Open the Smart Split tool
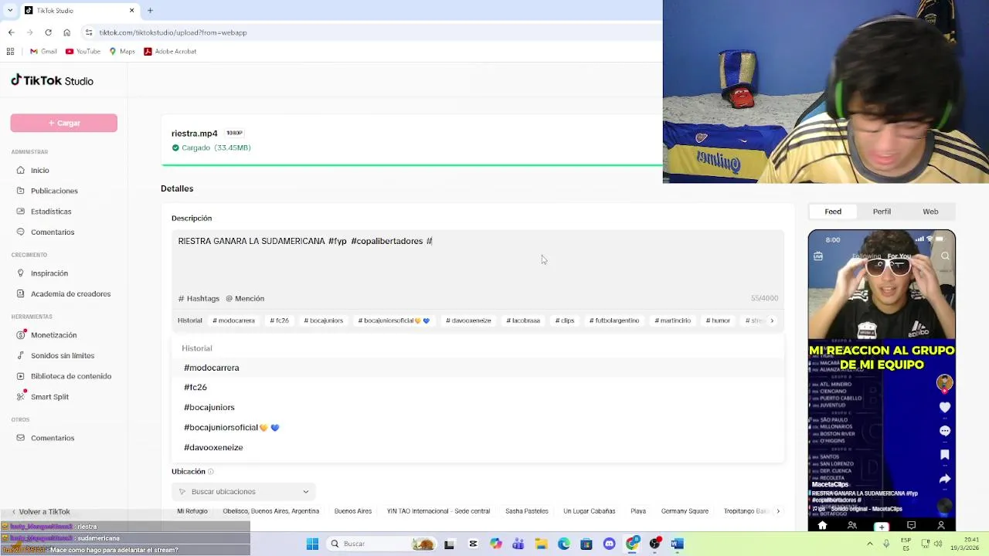This screenshot has height=556, width=989. [x=49, y=397]
